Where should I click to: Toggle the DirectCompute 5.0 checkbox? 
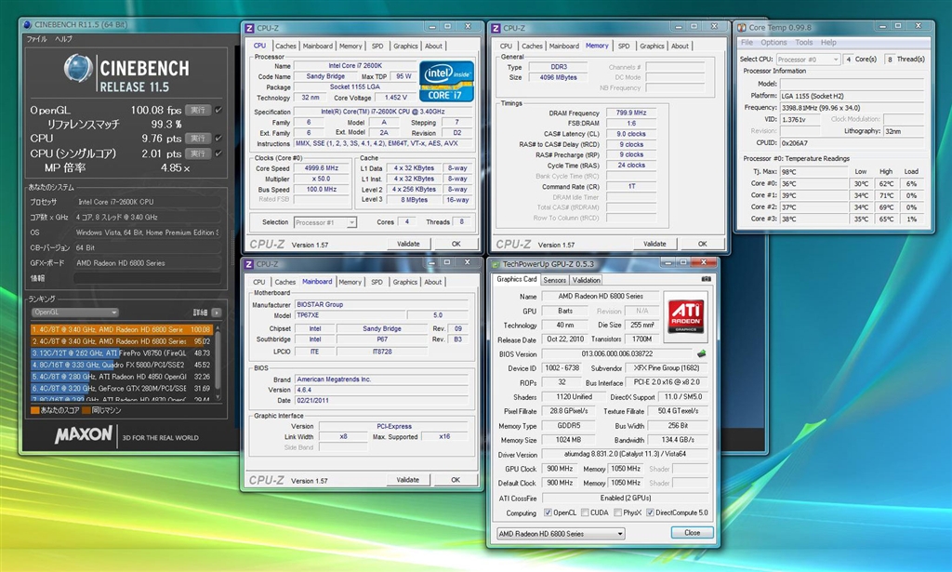(x=650, y=512)
